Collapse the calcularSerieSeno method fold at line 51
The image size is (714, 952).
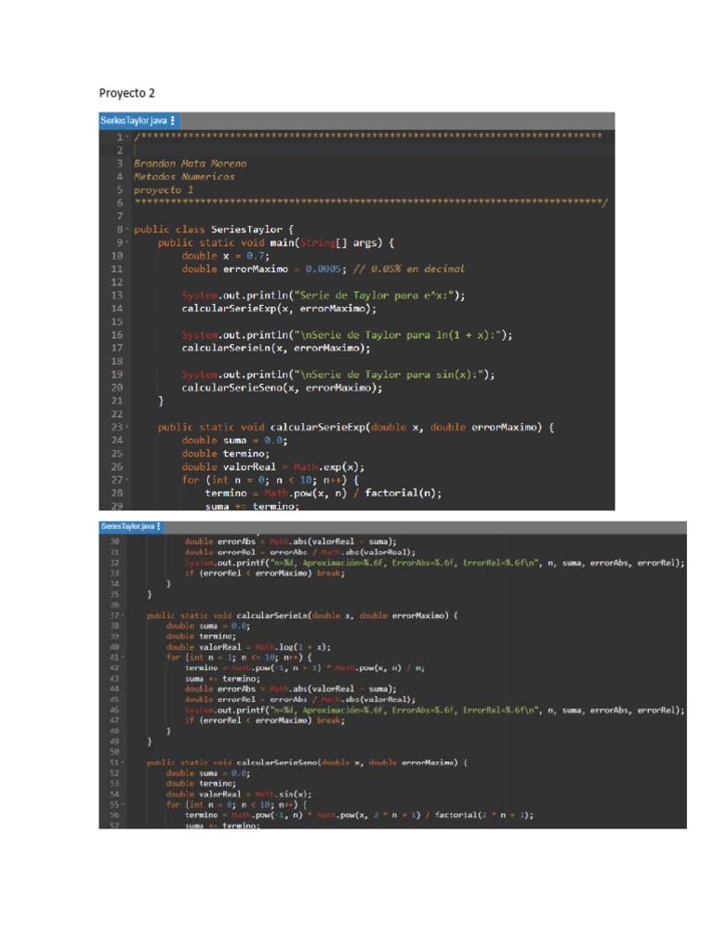click(x=124, y=762)
